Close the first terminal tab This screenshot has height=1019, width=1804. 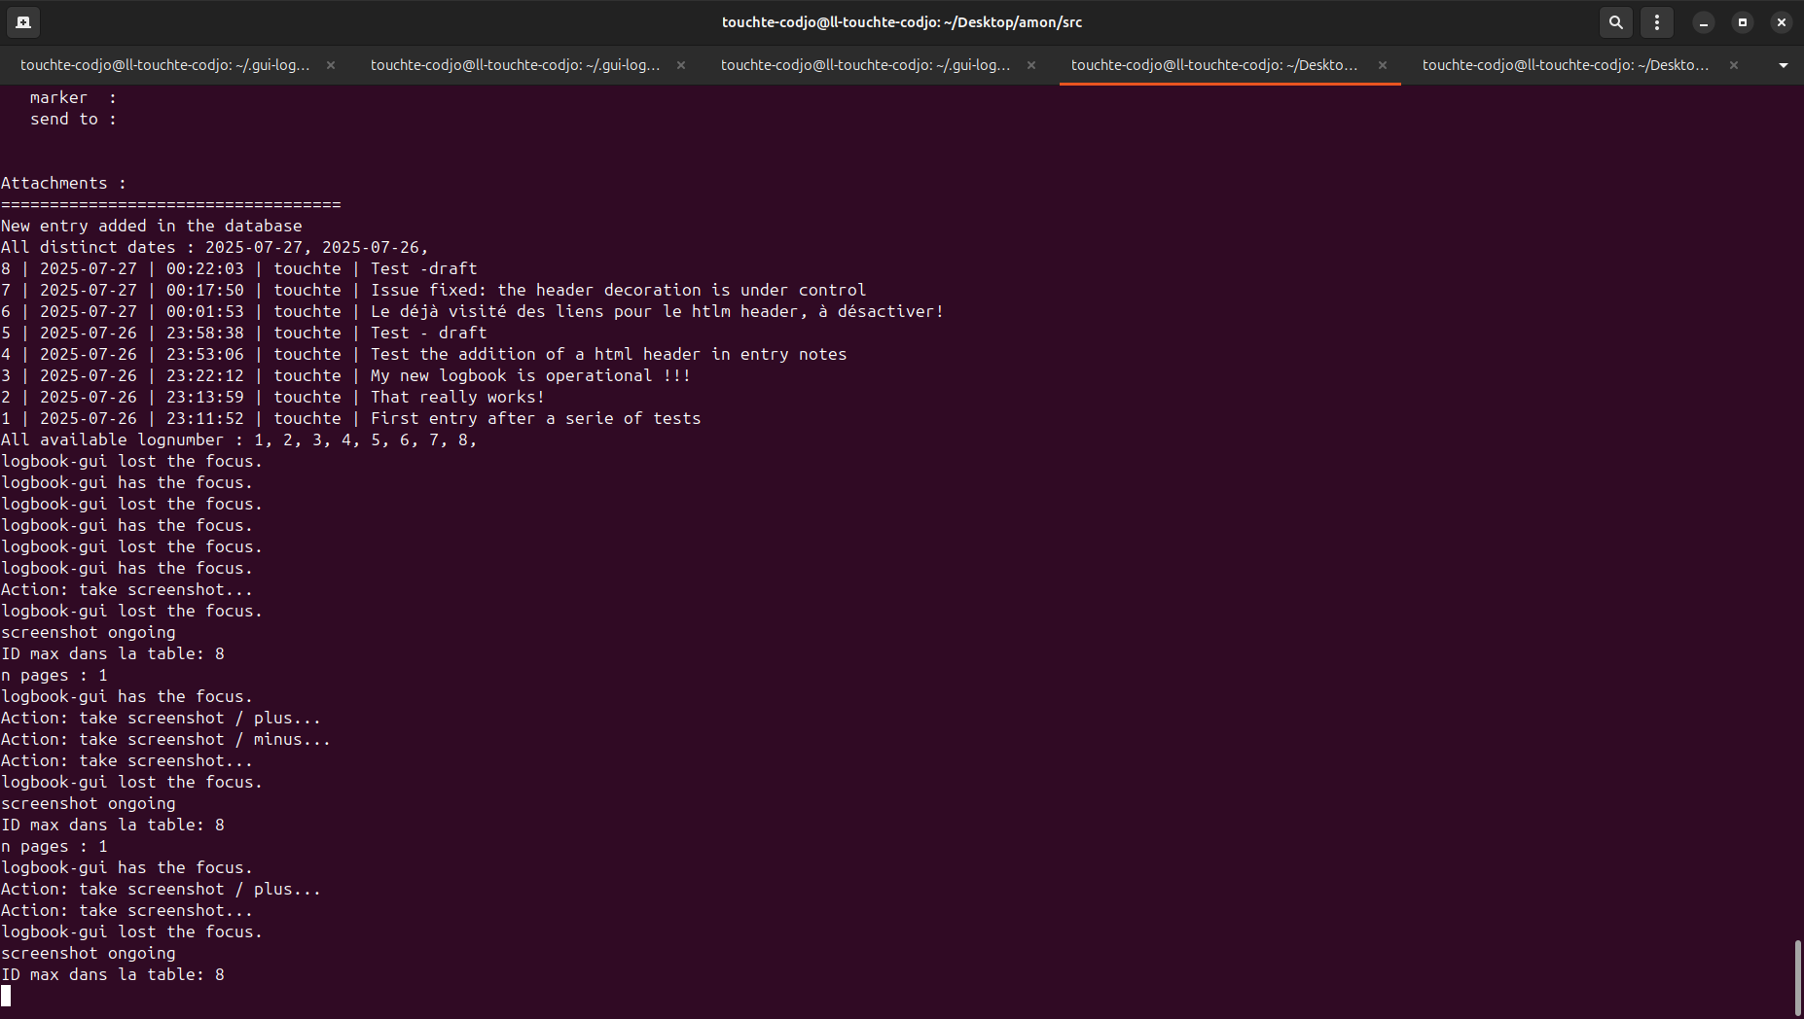[331, 65]
